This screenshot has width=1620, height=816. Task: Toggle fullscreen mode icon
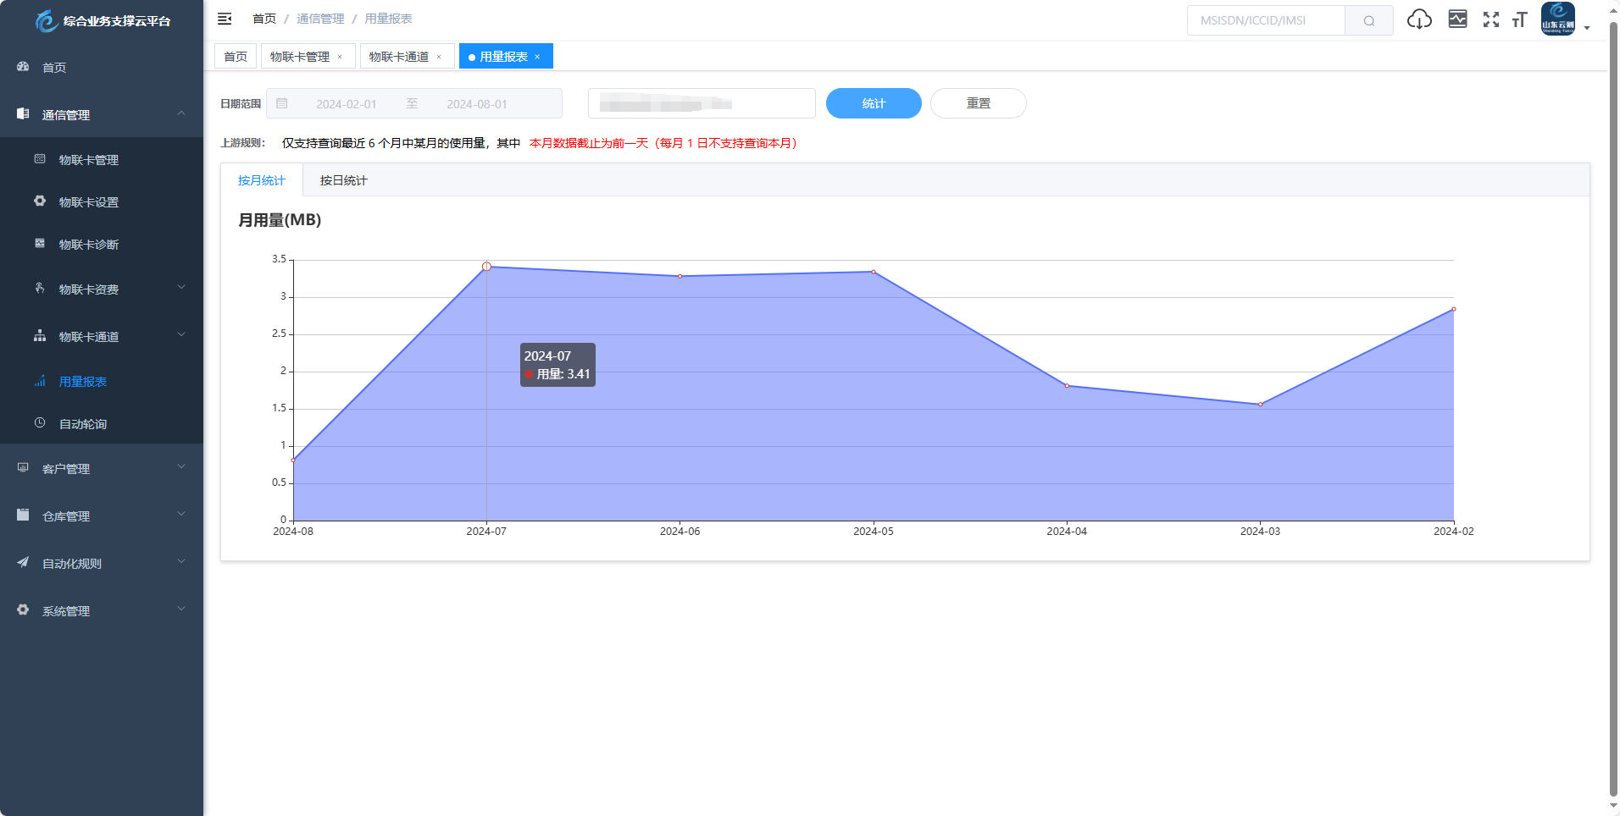[x=1491, y=19]
